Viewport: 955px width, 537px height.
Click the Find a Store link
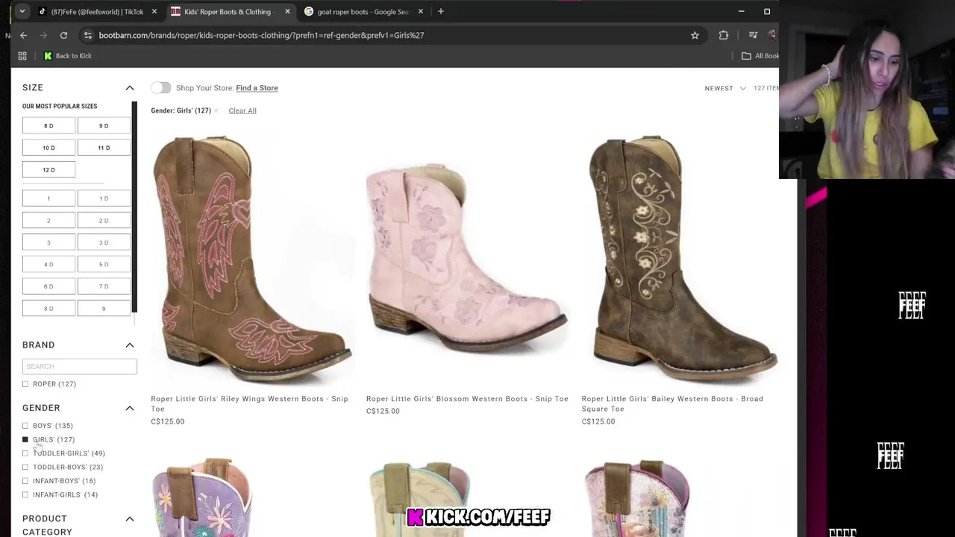tap(257, 88)
